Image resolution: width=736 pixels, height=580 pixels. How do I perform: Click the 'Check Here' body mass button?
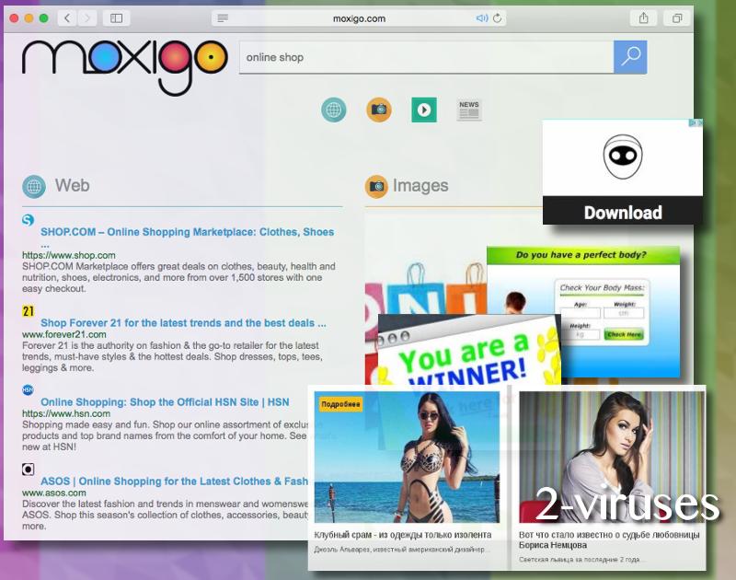[x=624, y=334]
